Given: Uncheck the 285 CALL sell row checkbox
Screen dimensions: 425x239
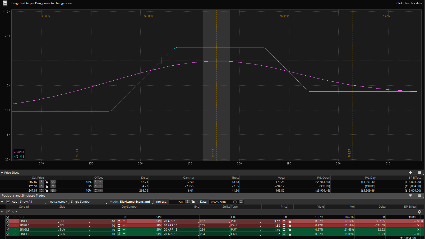Looking at the screenshot, I should click(7, 226).
